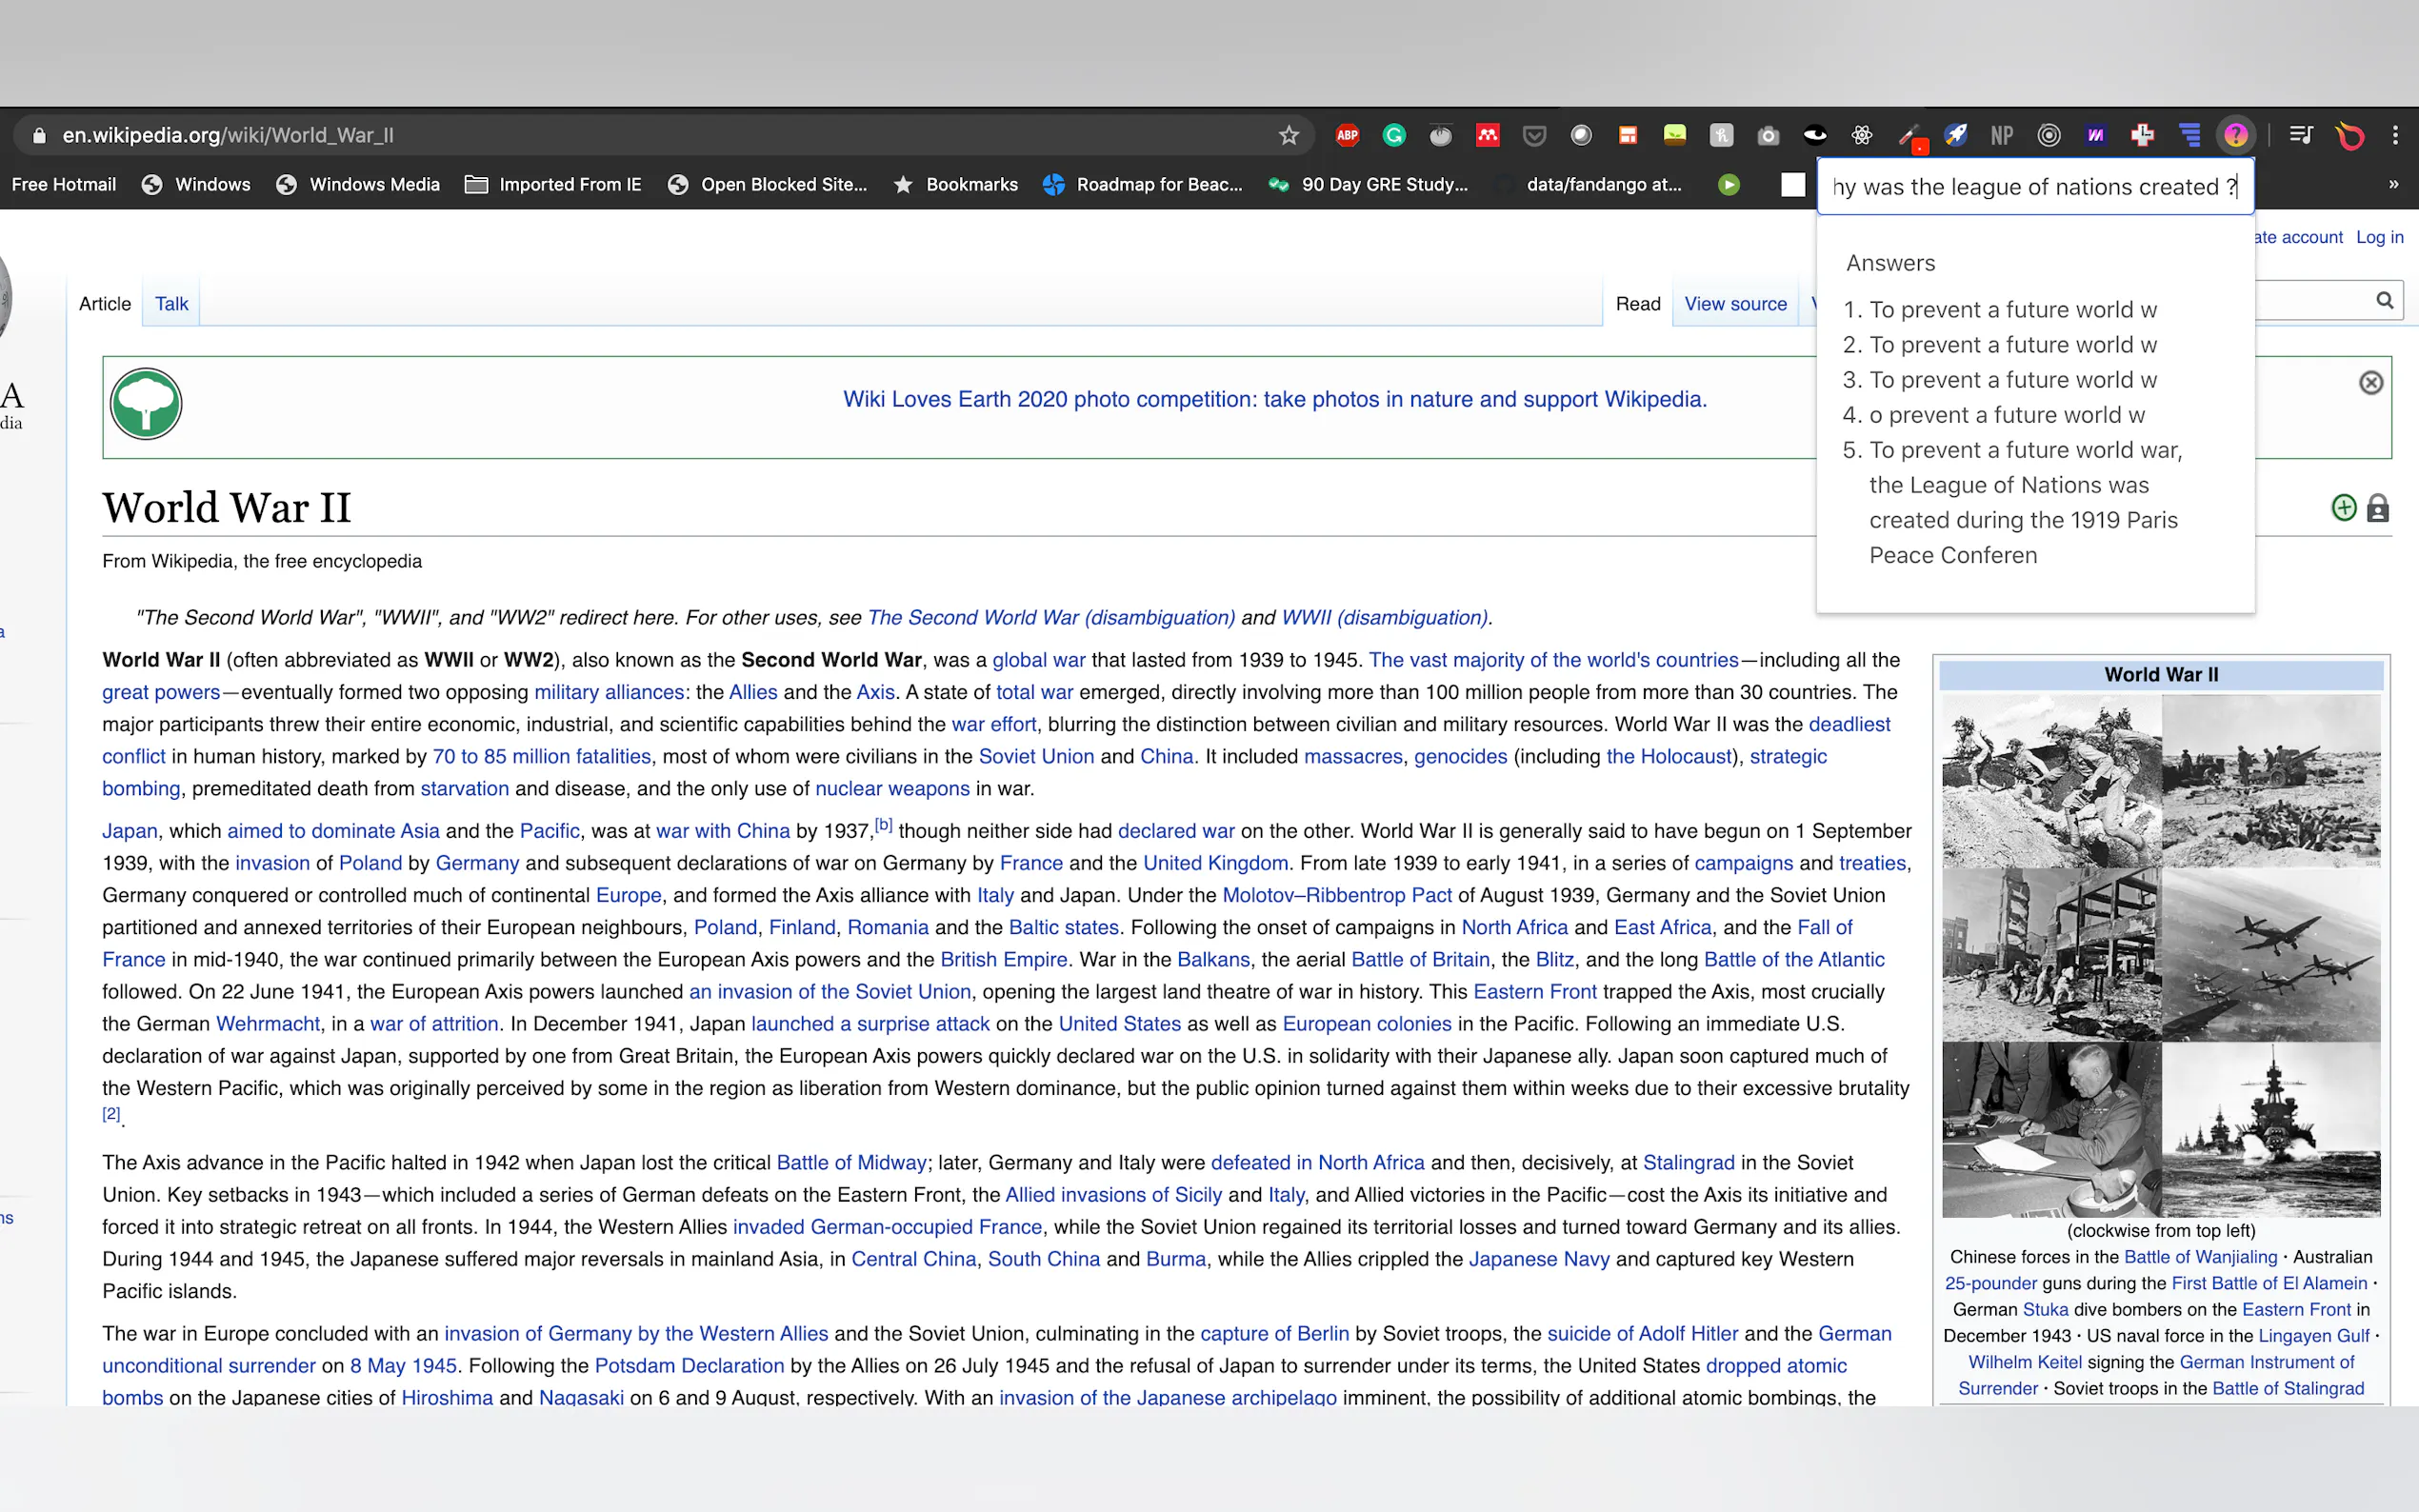Open the purple M extension icon
This screenshot has width=2419, height=1512.
pyautogui.click(x=2096, y=135)
